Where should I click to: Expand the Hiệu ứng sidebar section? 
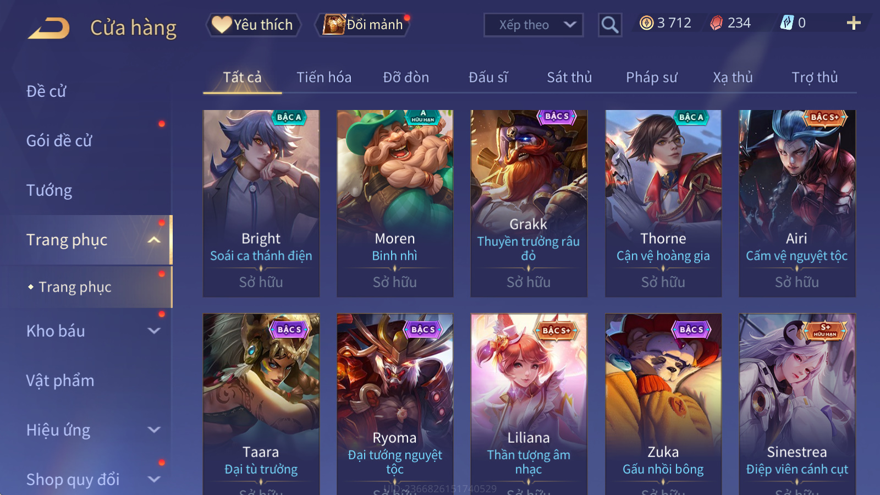click(154, 430)
